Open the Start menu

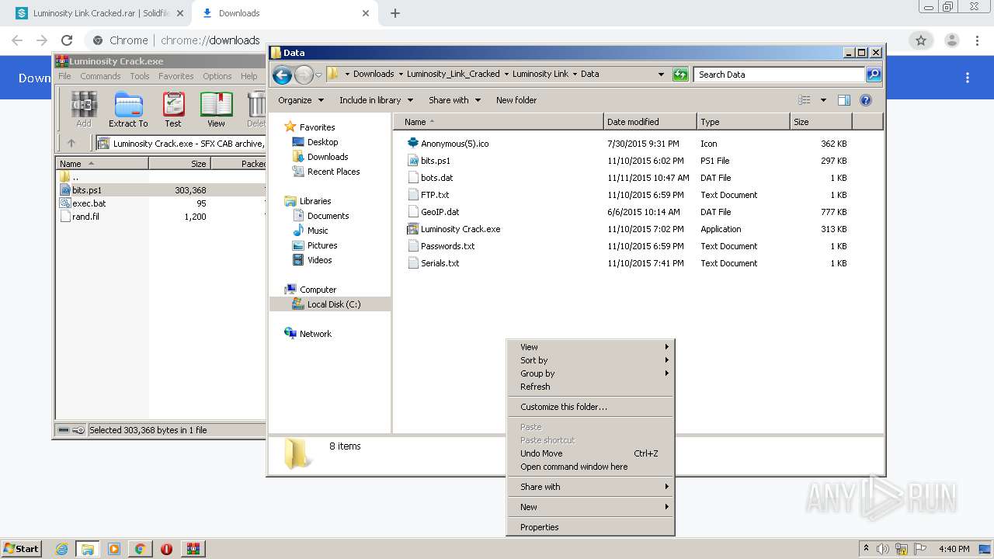21,549
